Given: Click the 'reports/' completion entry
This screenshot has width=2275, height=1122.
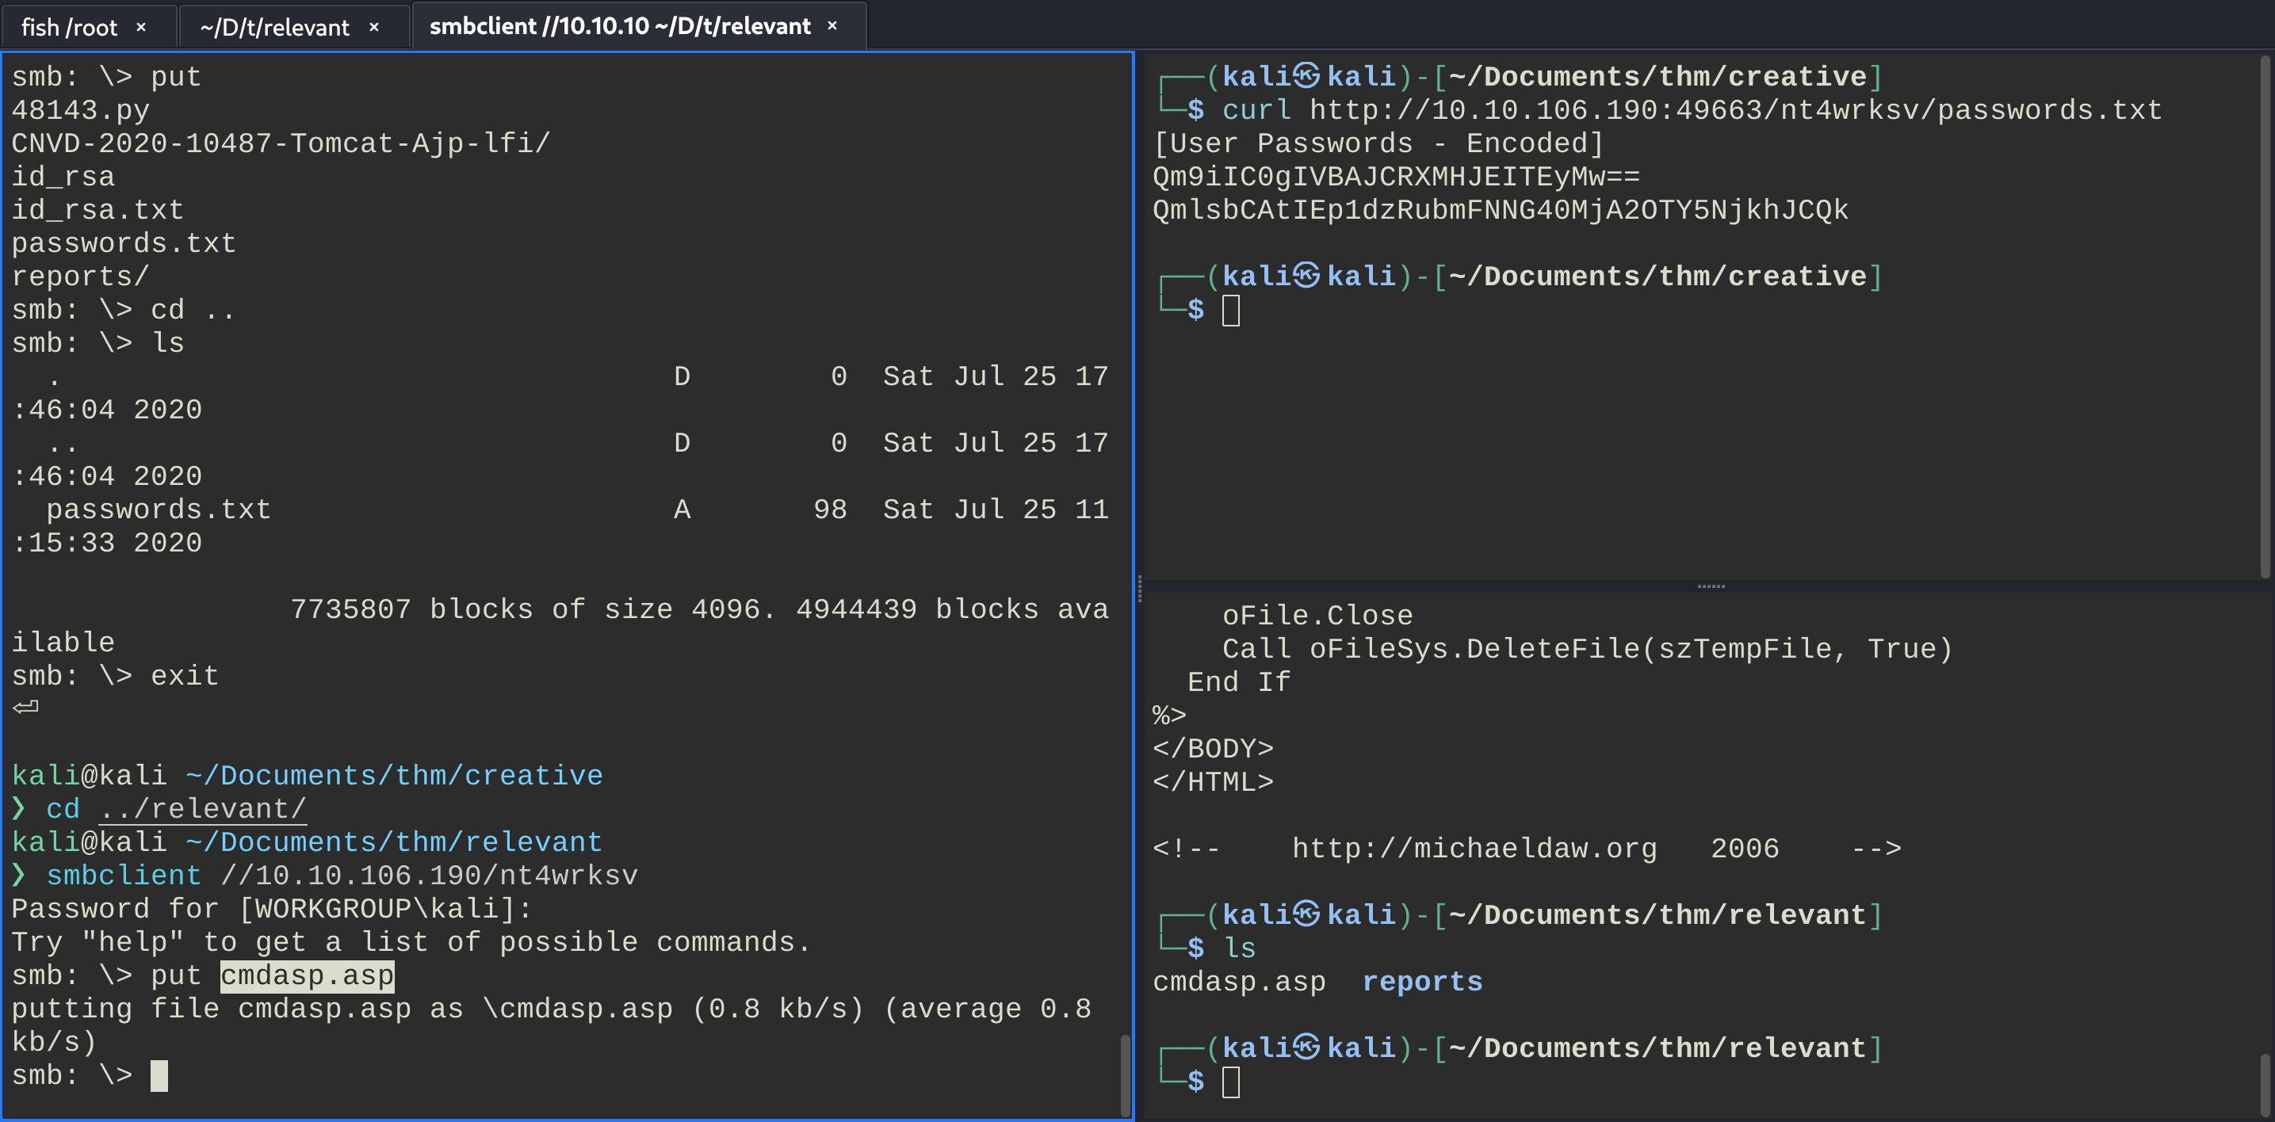Looking at the screenshot, I should coord(80,277).
